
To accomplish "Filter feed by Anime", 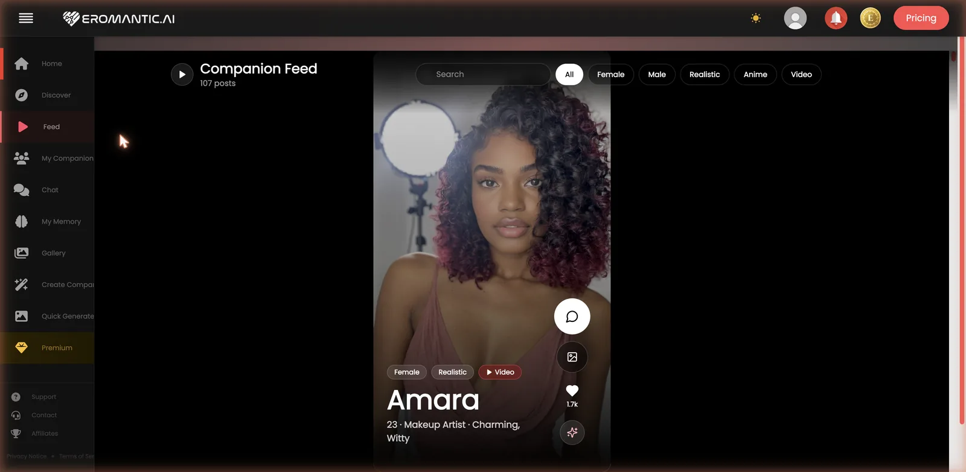I will (x=755, y=74).
